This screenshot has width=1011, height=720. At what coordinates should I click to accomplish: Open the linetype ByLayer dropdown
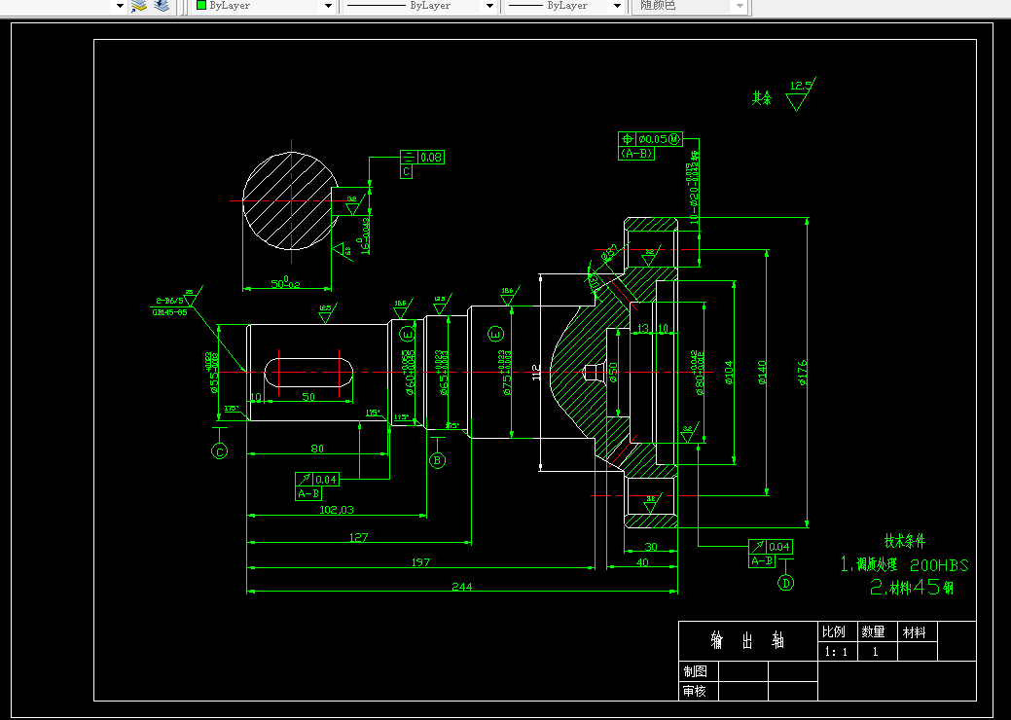tap(490, 6)
